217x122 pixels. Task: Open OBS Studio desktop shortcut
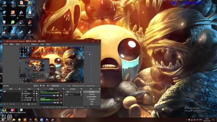coord(21,23)
